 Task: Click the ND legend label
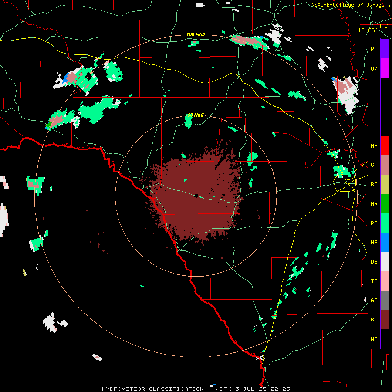[374, 339]
